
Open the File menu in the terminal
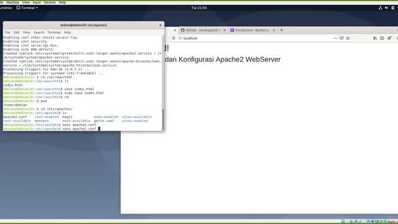coord(7,32)
